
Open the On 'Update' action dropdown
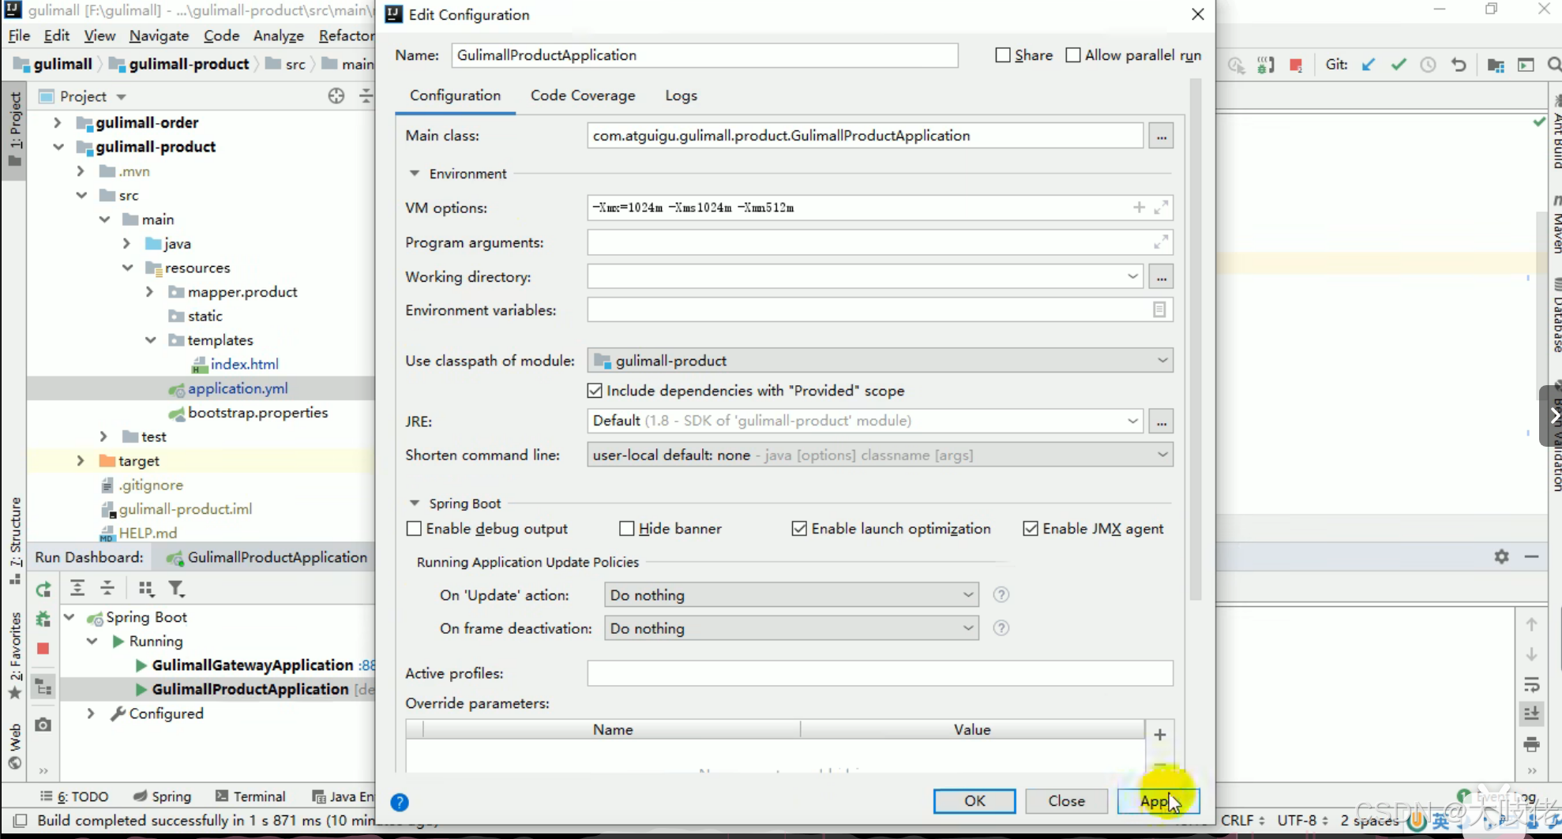(x=791, y=595)
